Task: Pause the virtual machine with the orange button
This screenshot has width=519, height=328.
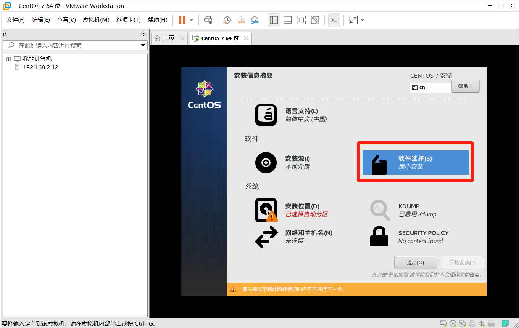Action: (x=182, y=20)
